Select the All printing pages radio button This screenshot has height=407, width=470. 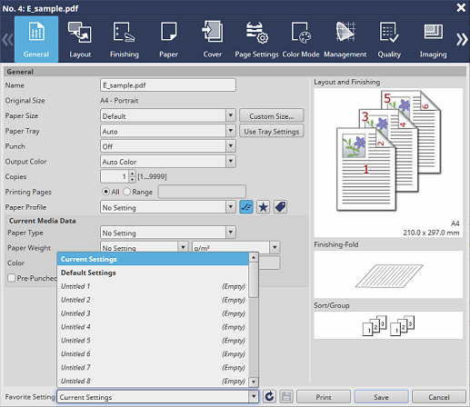[x=105, y=192]
